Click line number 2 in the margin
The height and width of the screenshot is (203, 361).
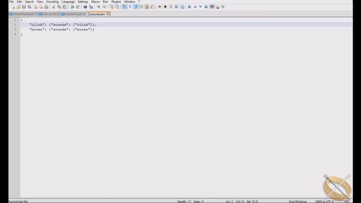[15, 25]
